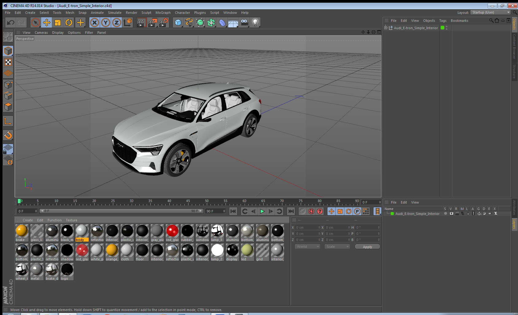Toggle X axis lock
This screenshot has height=315, width=518.
(x=95, y=22)
